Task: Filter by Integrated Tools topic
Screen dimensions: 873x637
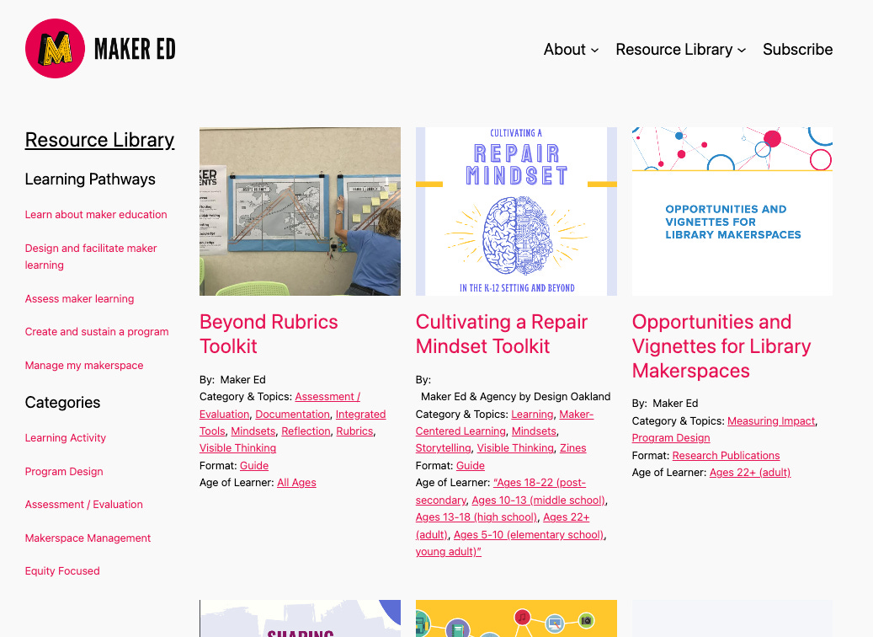Action: pos(293,422)
